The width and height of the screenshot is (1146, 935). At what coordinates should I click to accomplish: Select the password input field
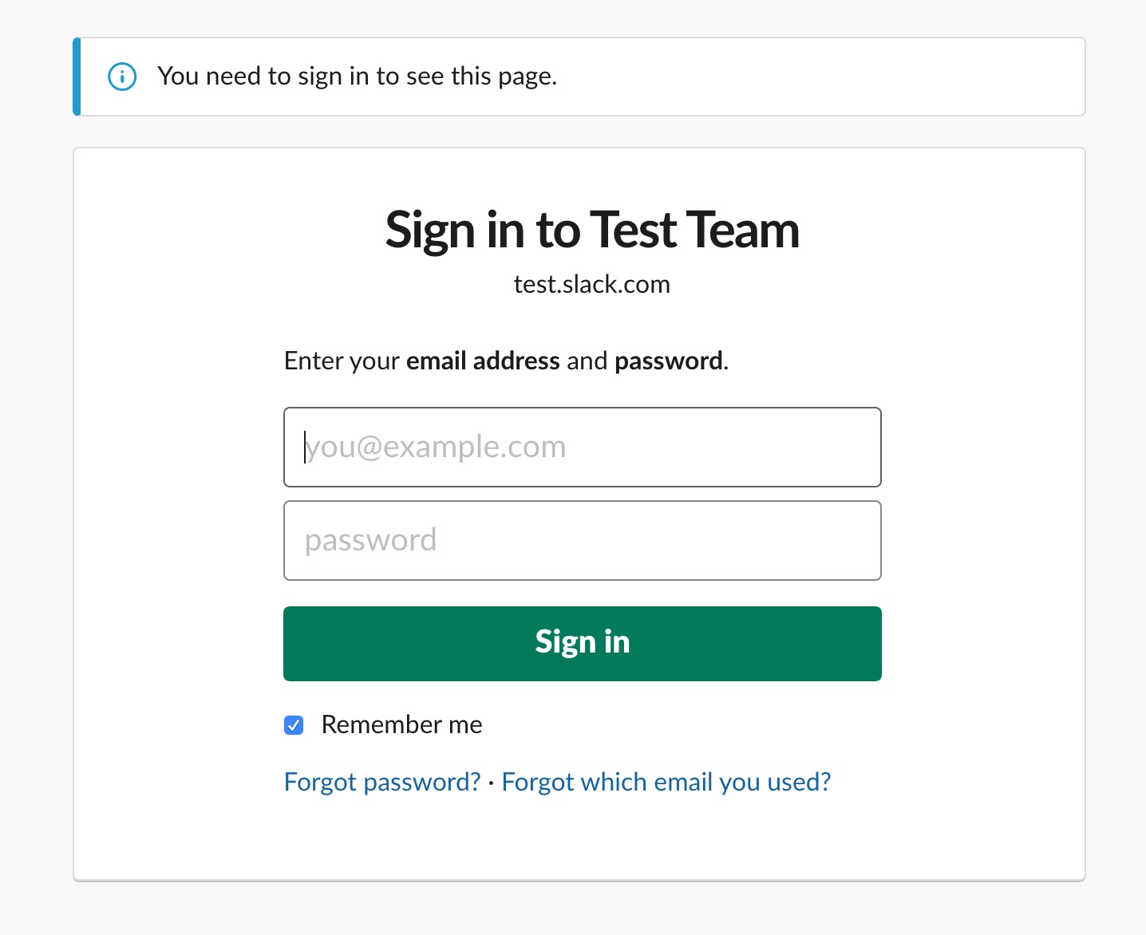(x=583, y=540)
